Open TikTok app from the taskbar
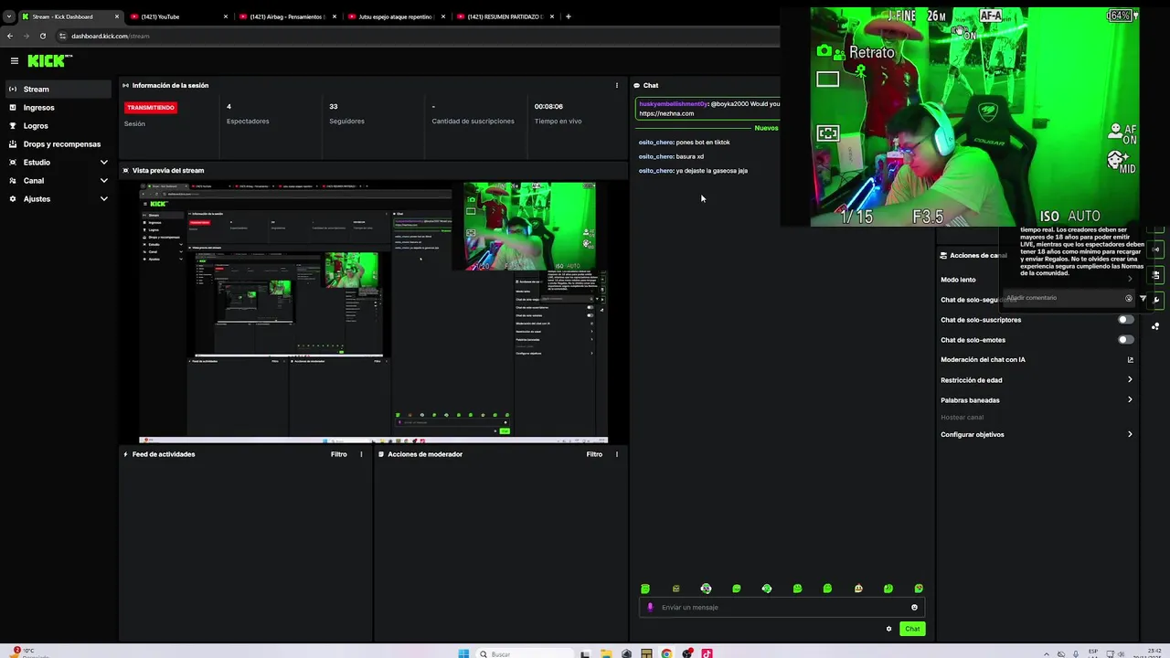This screenshot has width=1170, height=658. click(707, 653)
